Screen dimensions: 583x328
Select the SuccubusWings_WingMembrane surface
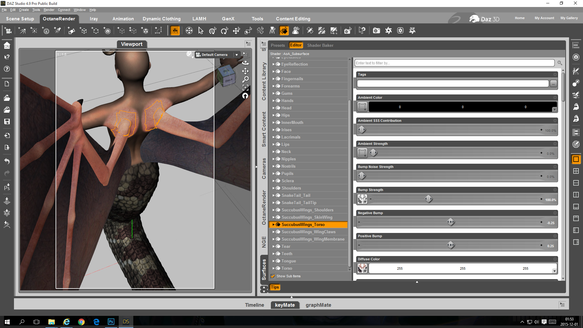coord(313,239)
